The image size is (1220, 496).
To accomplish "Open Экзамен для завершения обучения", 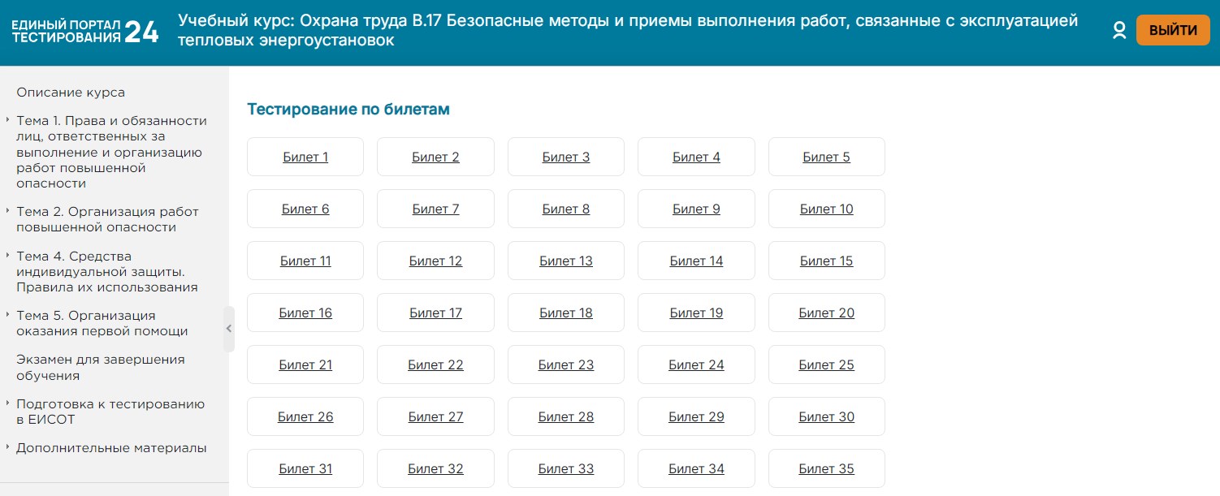I will point(100,368).
